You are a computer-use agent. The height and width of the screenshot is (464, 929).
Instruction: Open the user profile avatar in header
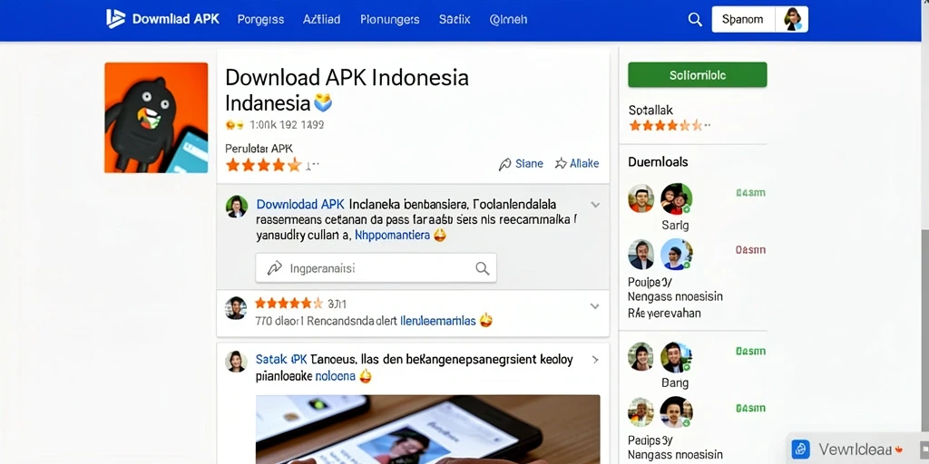(792, 19)
